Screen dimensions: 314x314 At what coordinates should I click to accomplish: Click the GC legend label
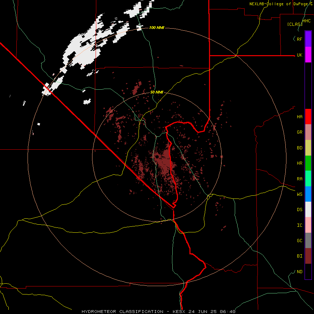click(x=300, y=241)
